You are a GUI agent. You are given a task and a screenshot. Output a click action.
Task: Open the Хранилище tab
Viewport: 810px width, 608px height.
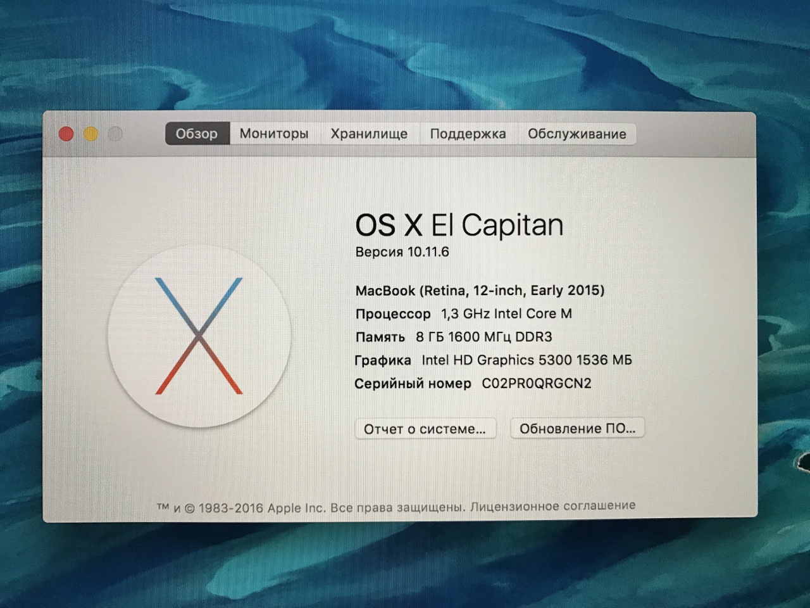click(x=369, y=134)
